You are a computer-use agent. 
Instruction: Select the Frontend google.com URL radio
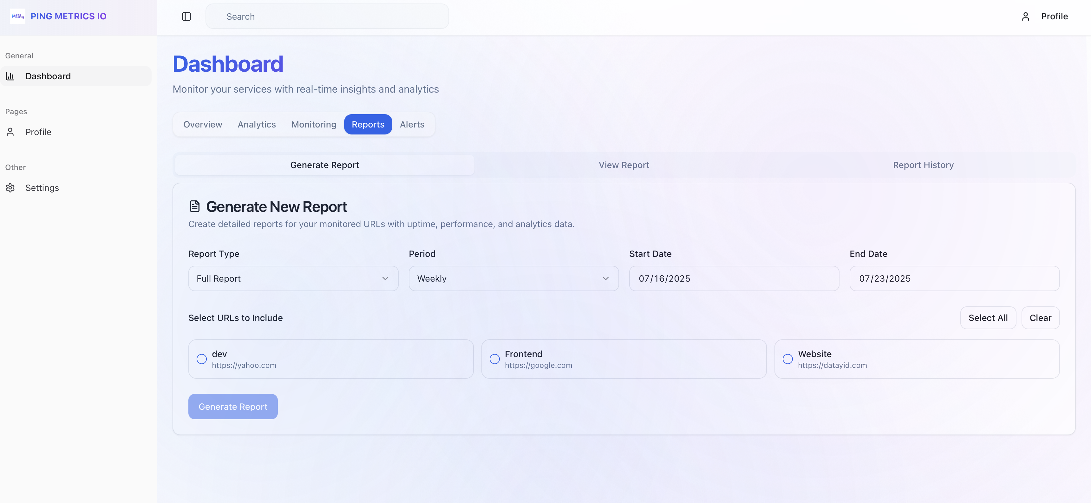(x=494, y=359)
